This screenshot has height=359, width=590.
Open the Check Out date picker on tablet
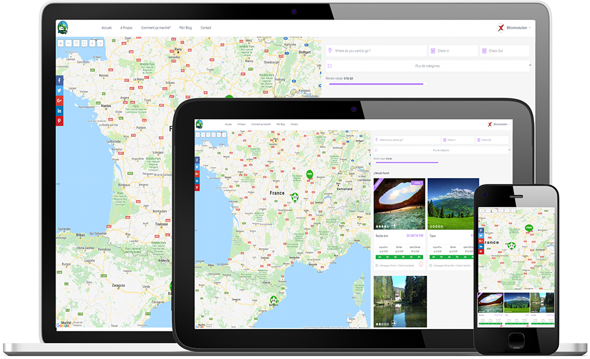tap(492, 140)
